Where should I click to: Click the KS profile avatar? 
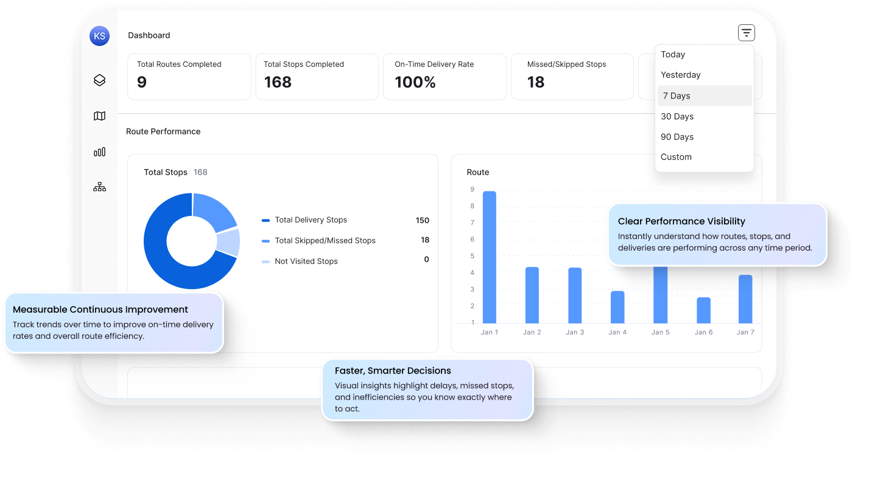pos(99,36)
